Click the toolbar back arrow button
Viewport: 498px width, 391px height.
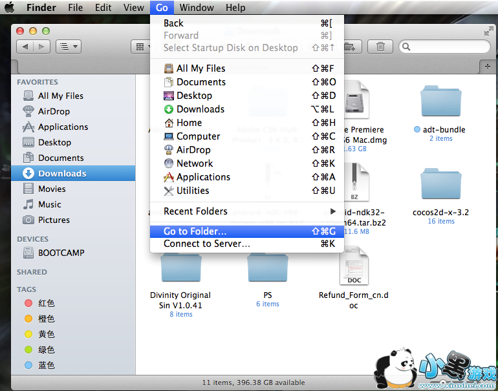tap(25, 47)
